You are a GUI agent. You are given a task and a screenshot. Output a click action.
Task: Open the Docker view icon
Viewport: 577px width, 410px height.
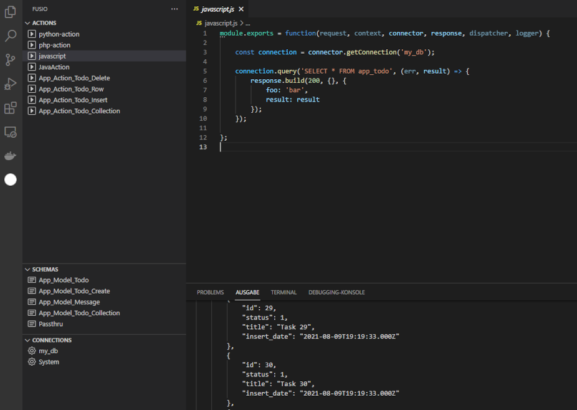pos(11,156)
